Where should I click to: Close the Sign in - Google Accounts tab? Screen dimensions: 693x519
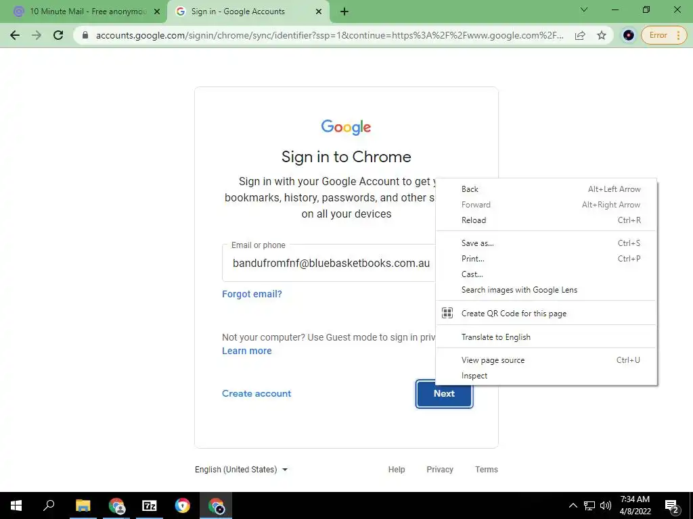(x=319, y=12)
